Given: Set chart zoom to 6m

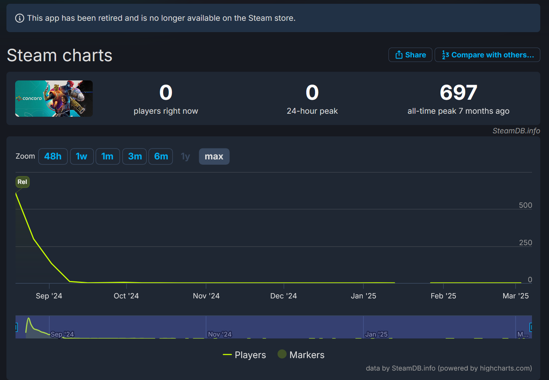Looking at the screenshot, I should click(x=161, y=156).
